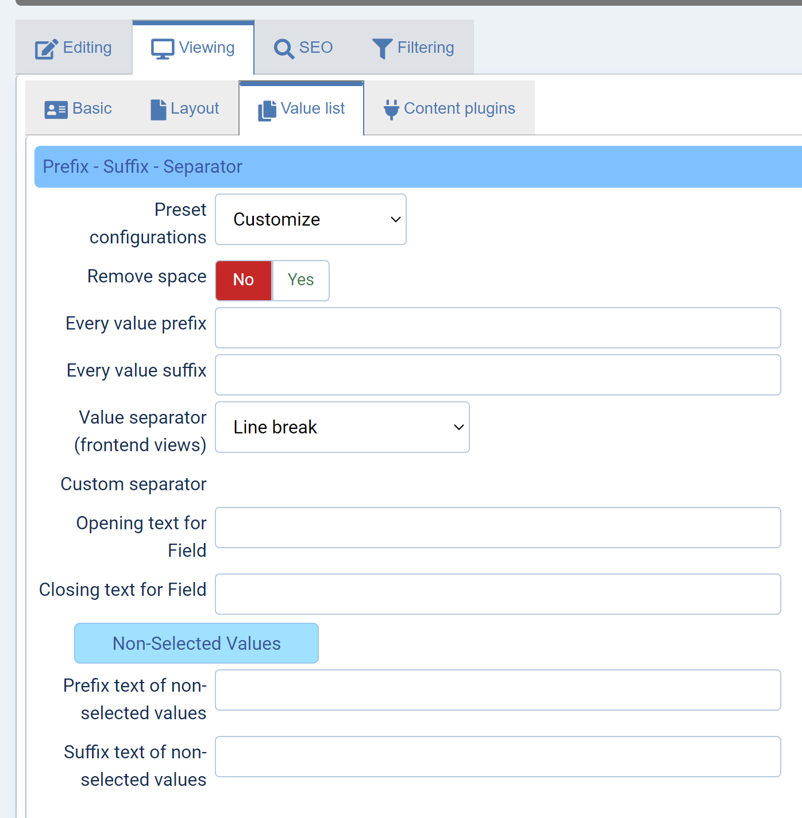Click the Content plugins plug icon
This screenshot has width=802, height=818.
click(391, 109)
